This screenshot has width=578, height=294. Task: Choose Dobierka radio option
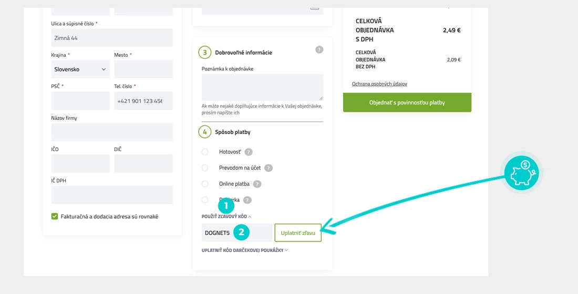point(205,200)
